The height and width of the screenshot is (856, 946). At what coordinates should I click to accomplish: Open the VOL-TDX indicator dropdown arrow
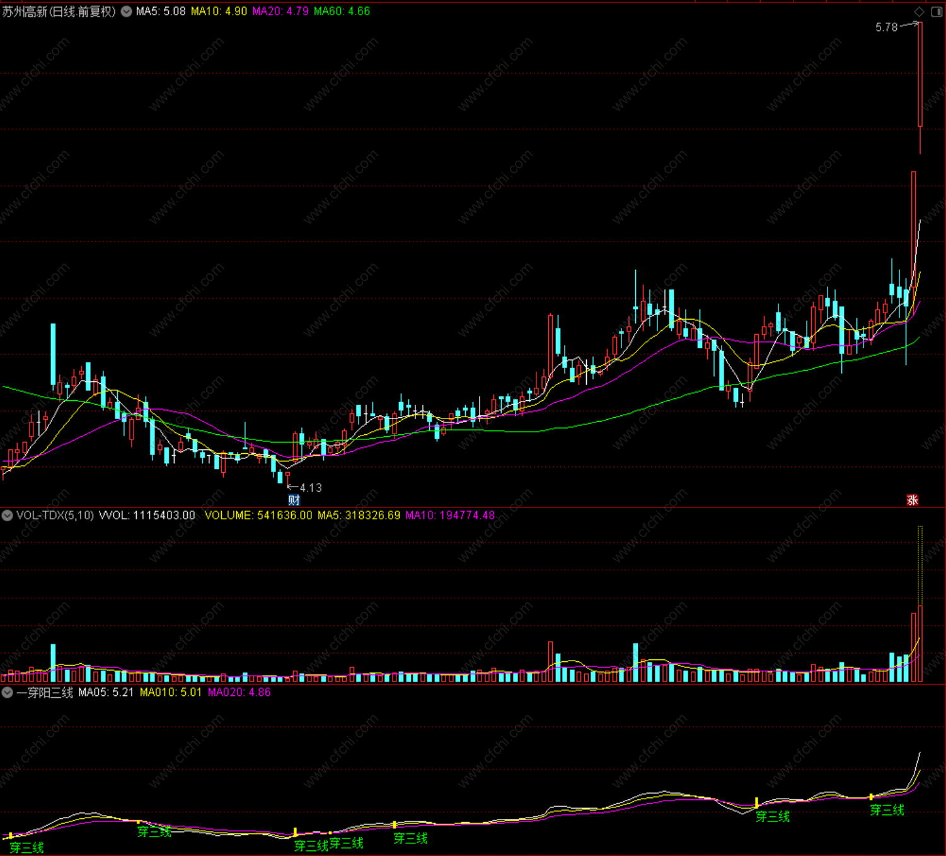[7, 516]
